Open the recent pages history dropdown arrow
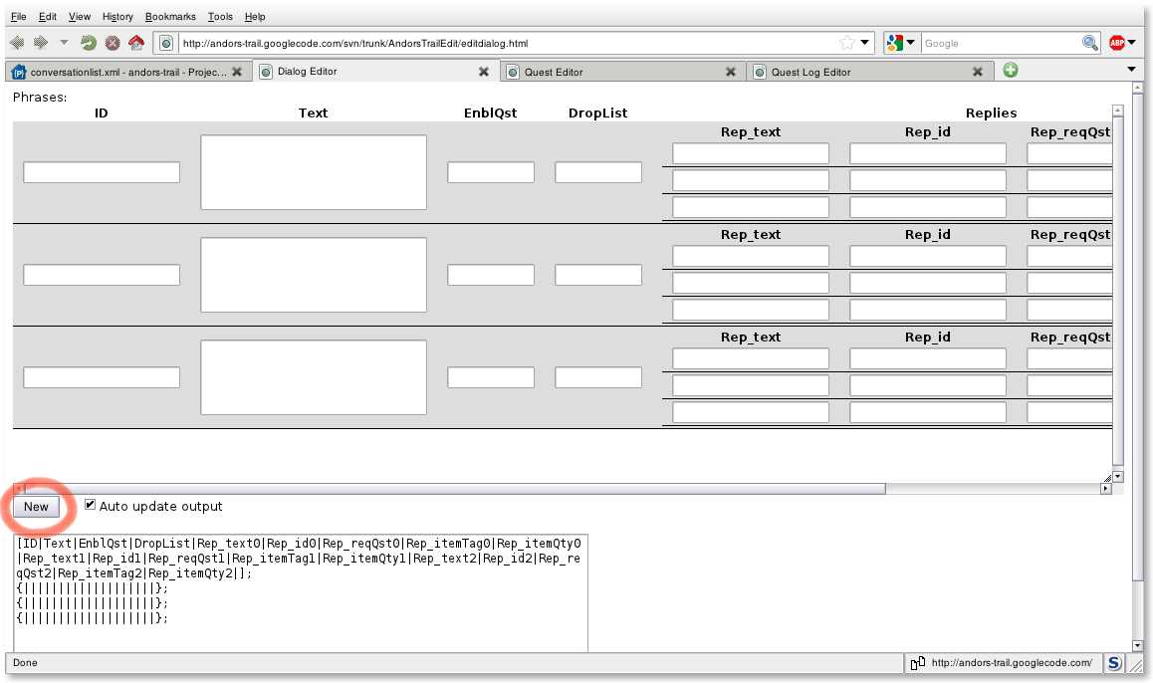Viewport: 1153px width, 683px height. click(64, 43)
